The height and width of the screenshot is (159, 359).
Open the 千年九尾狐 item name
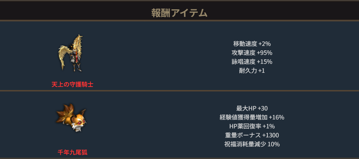click(x=72, y=152)
